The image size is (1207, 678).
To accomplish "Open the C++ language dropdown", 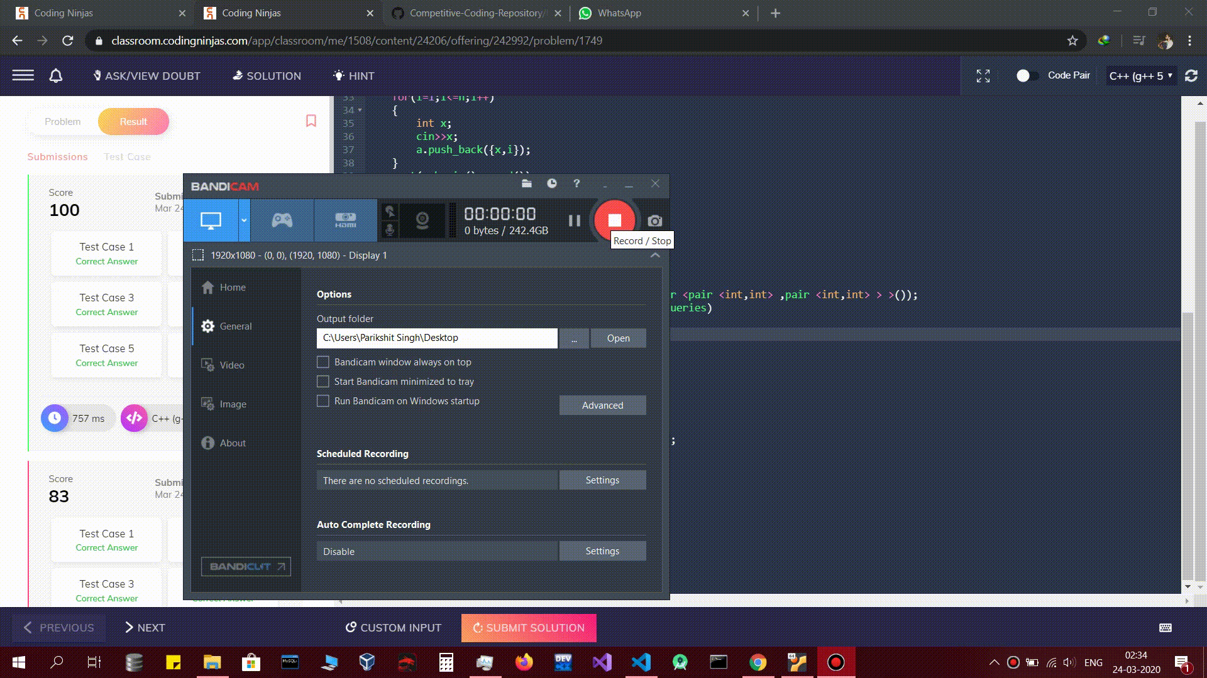I will coord(1140,76).
